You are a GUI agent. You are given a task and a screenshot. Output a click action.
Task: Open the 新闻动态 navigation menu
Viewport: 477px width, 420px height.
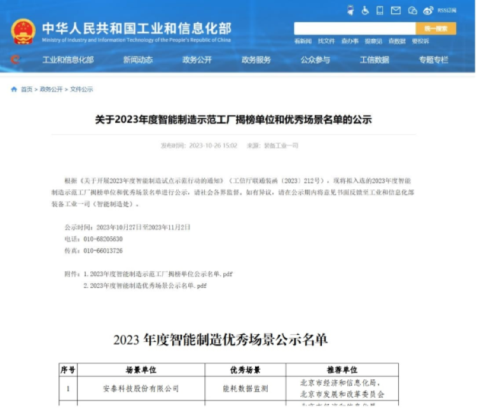click(x=138, y=60)
